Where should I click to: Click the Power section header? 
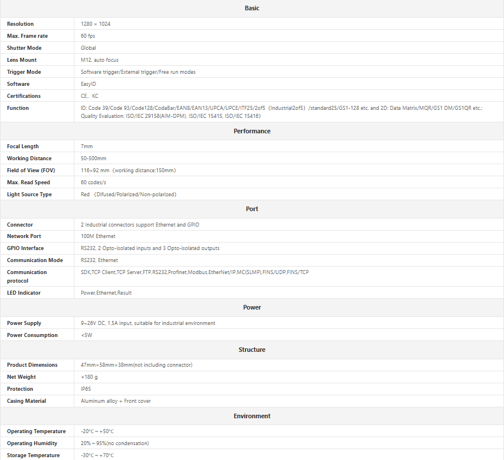[x=252, y=307]
